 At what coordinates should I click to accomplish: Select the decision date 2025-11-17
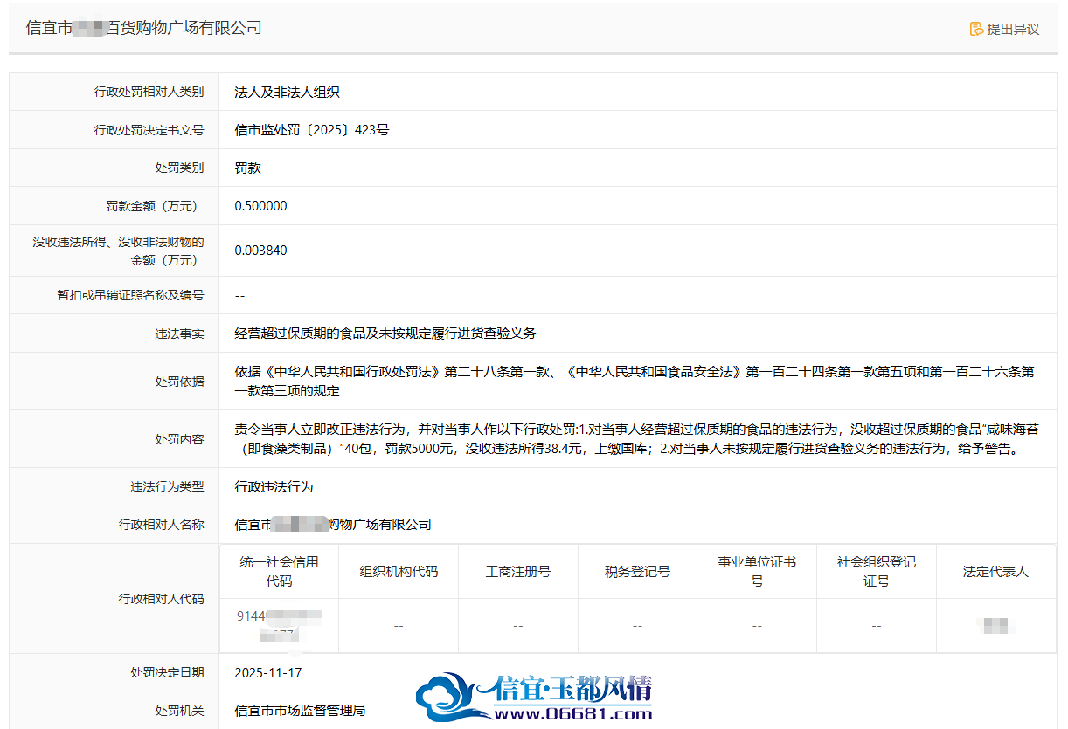[x=268, y=672]
